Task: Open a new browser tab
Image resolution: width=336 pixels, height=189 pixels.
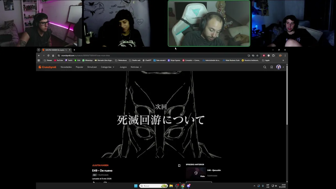Action: tap(74, 50)
